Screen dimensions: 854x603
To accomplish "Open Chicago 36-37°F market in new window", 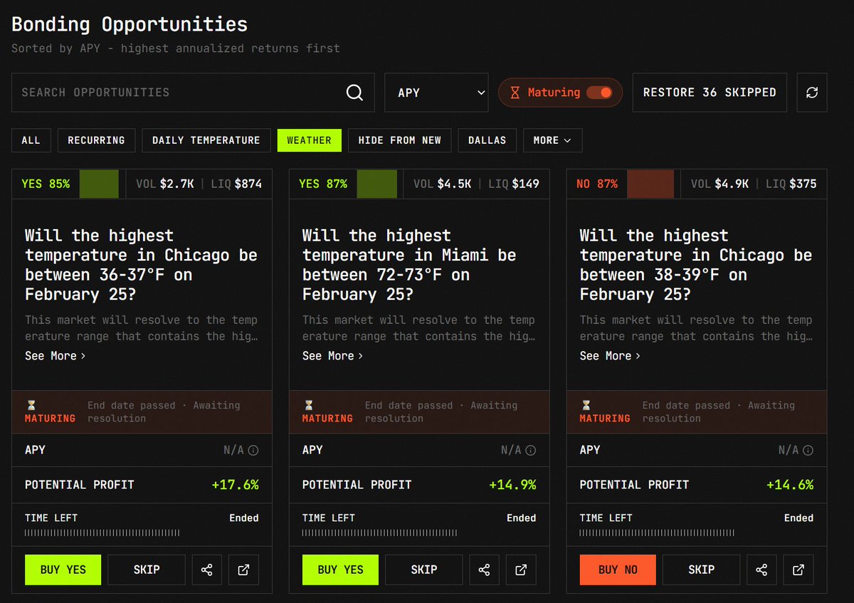I will click(x=243, y=570).
